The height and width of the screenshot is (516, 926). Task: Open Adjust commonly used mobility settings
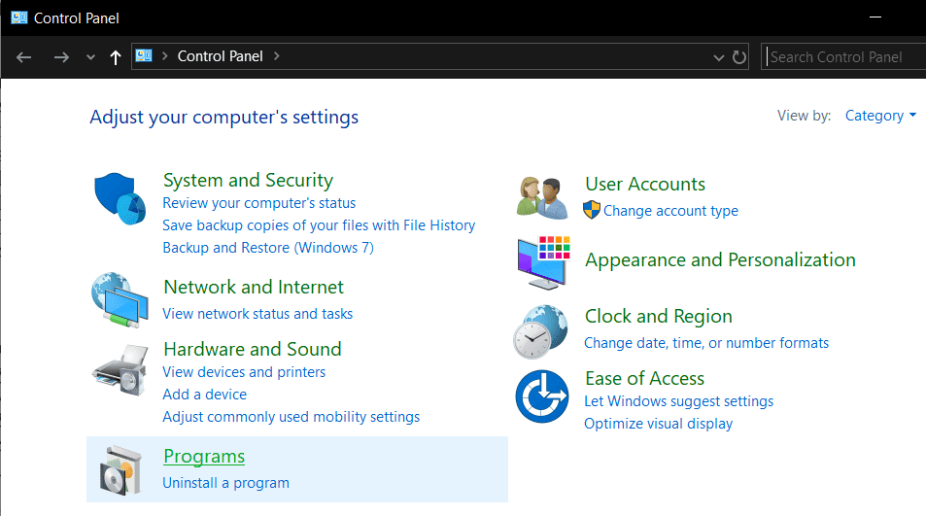[292, 417]
